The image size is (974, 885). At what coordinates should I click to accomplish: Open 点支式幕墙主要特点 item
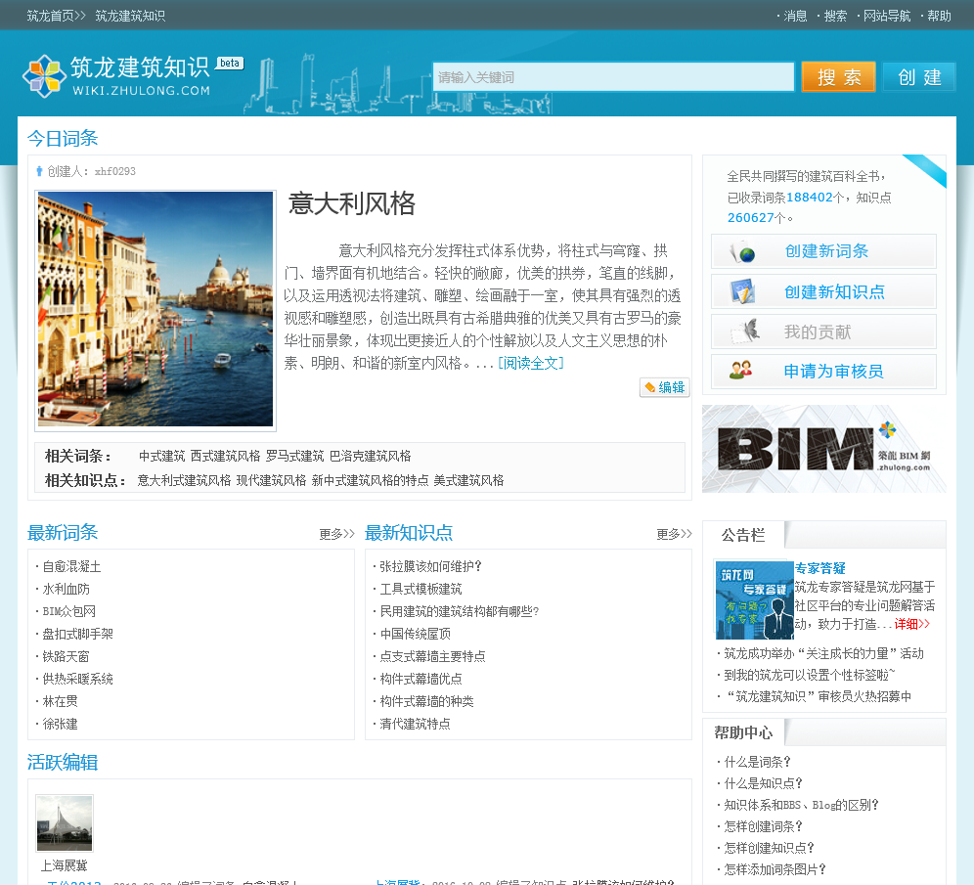pos(432,656)
